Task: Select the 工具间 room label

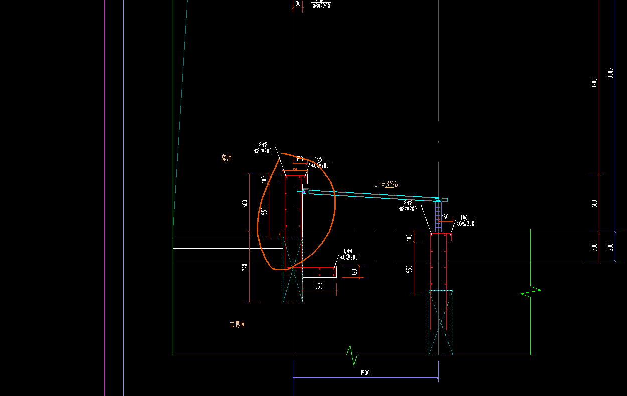Action: (x=237, y=325)
